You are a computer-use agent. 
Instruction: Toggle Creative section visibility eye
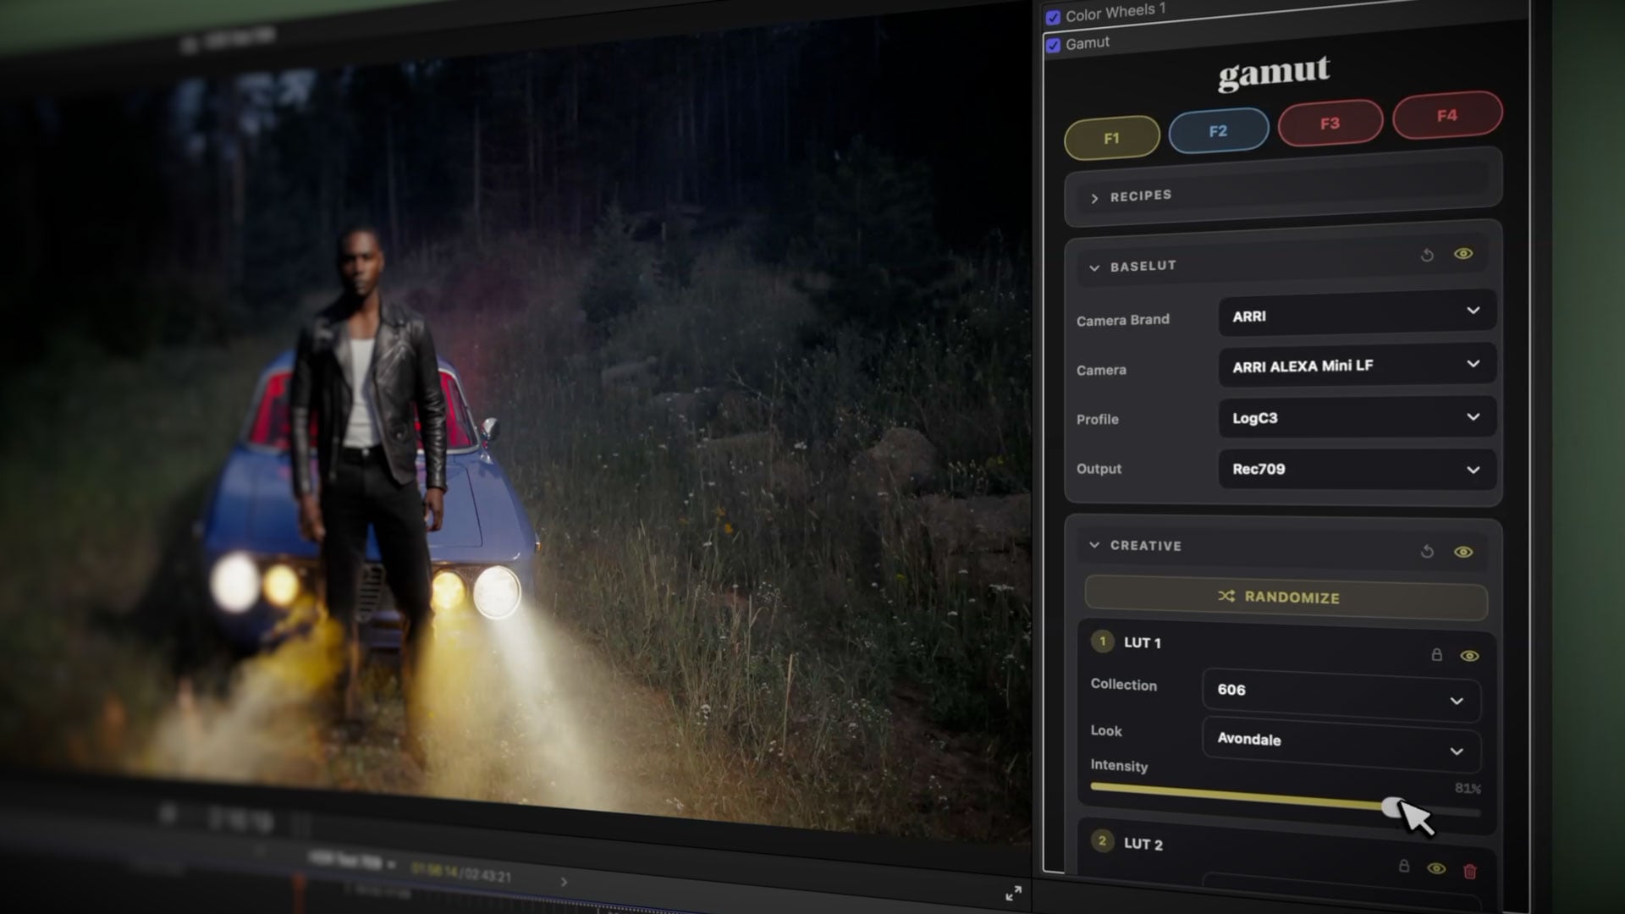(x=1463, y=552)
